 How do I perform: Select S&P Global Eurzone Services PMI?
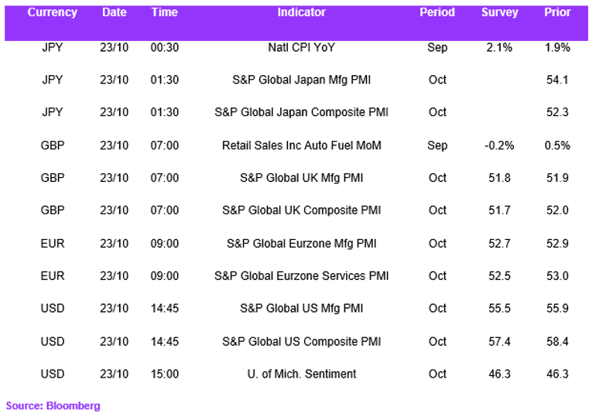(x=301, y=276)
